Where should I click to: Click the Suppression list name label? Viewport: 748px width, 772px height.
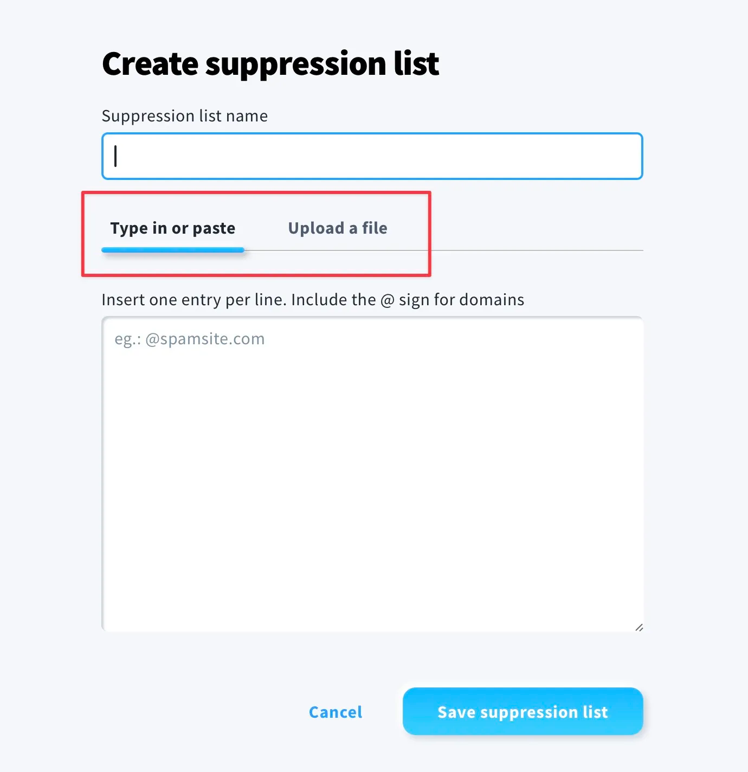click(184, 116)
